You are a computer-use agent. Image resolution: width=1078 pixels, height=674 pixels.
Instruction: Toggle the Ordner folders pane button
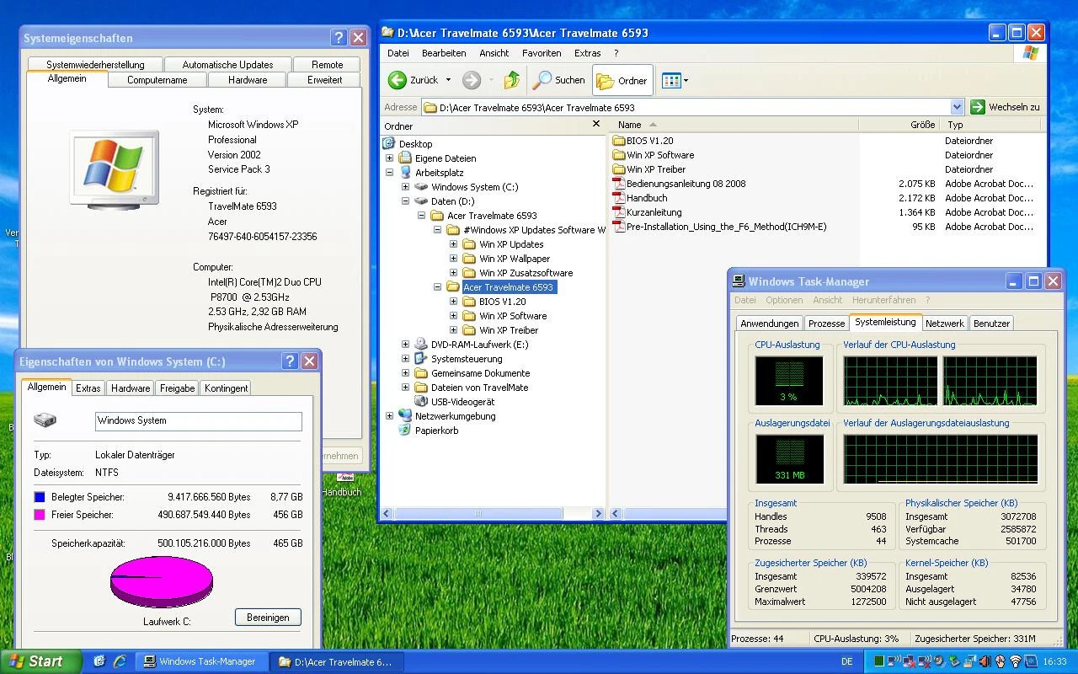pos(622,81)
